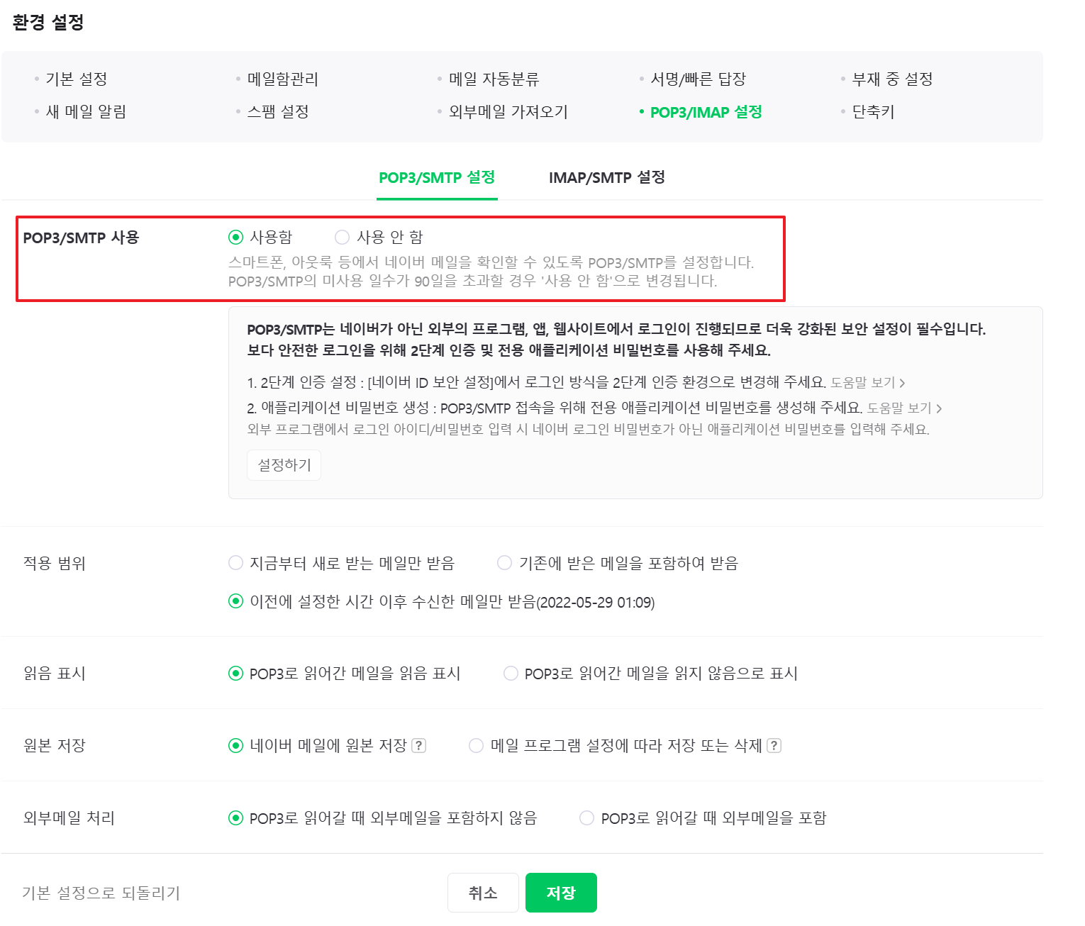Click 기본 설정으로 되돌리기
Viewport: 1085px width, 926px height.
[101, 893]
